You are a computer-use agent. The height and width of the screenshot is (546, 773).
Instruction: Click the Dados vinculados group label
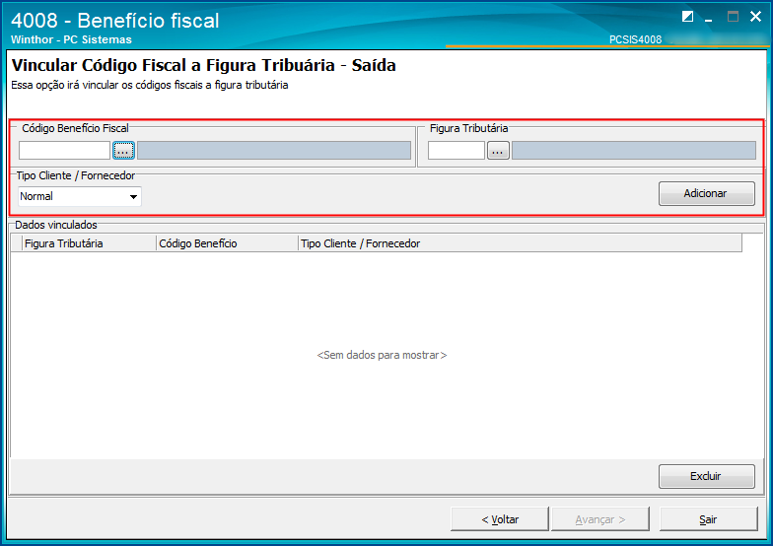tap(55, 225)
